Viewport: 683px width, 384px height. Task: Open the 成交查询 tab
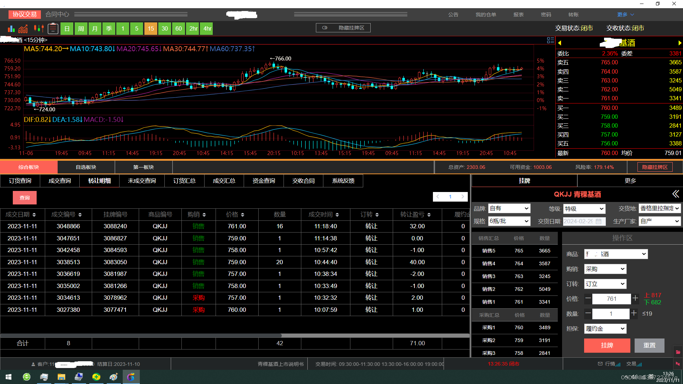pos(60,181)
